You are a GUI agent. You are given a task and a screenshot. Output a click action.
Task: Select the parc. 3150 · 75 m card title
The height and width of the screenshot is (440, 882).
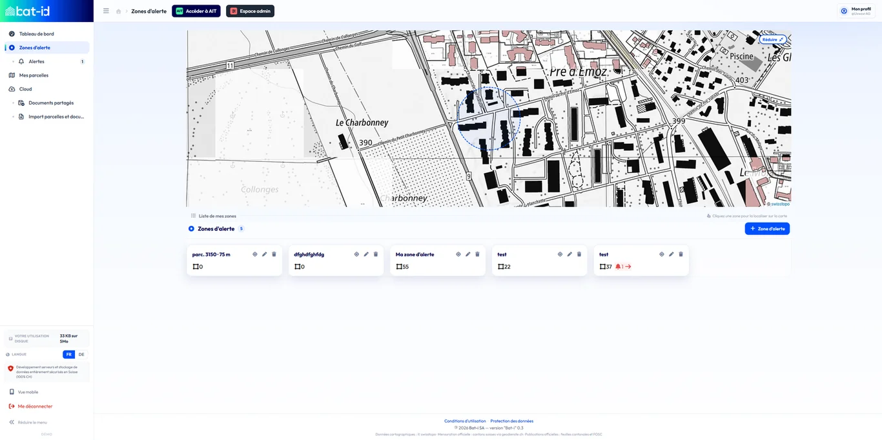click(211, 254)
